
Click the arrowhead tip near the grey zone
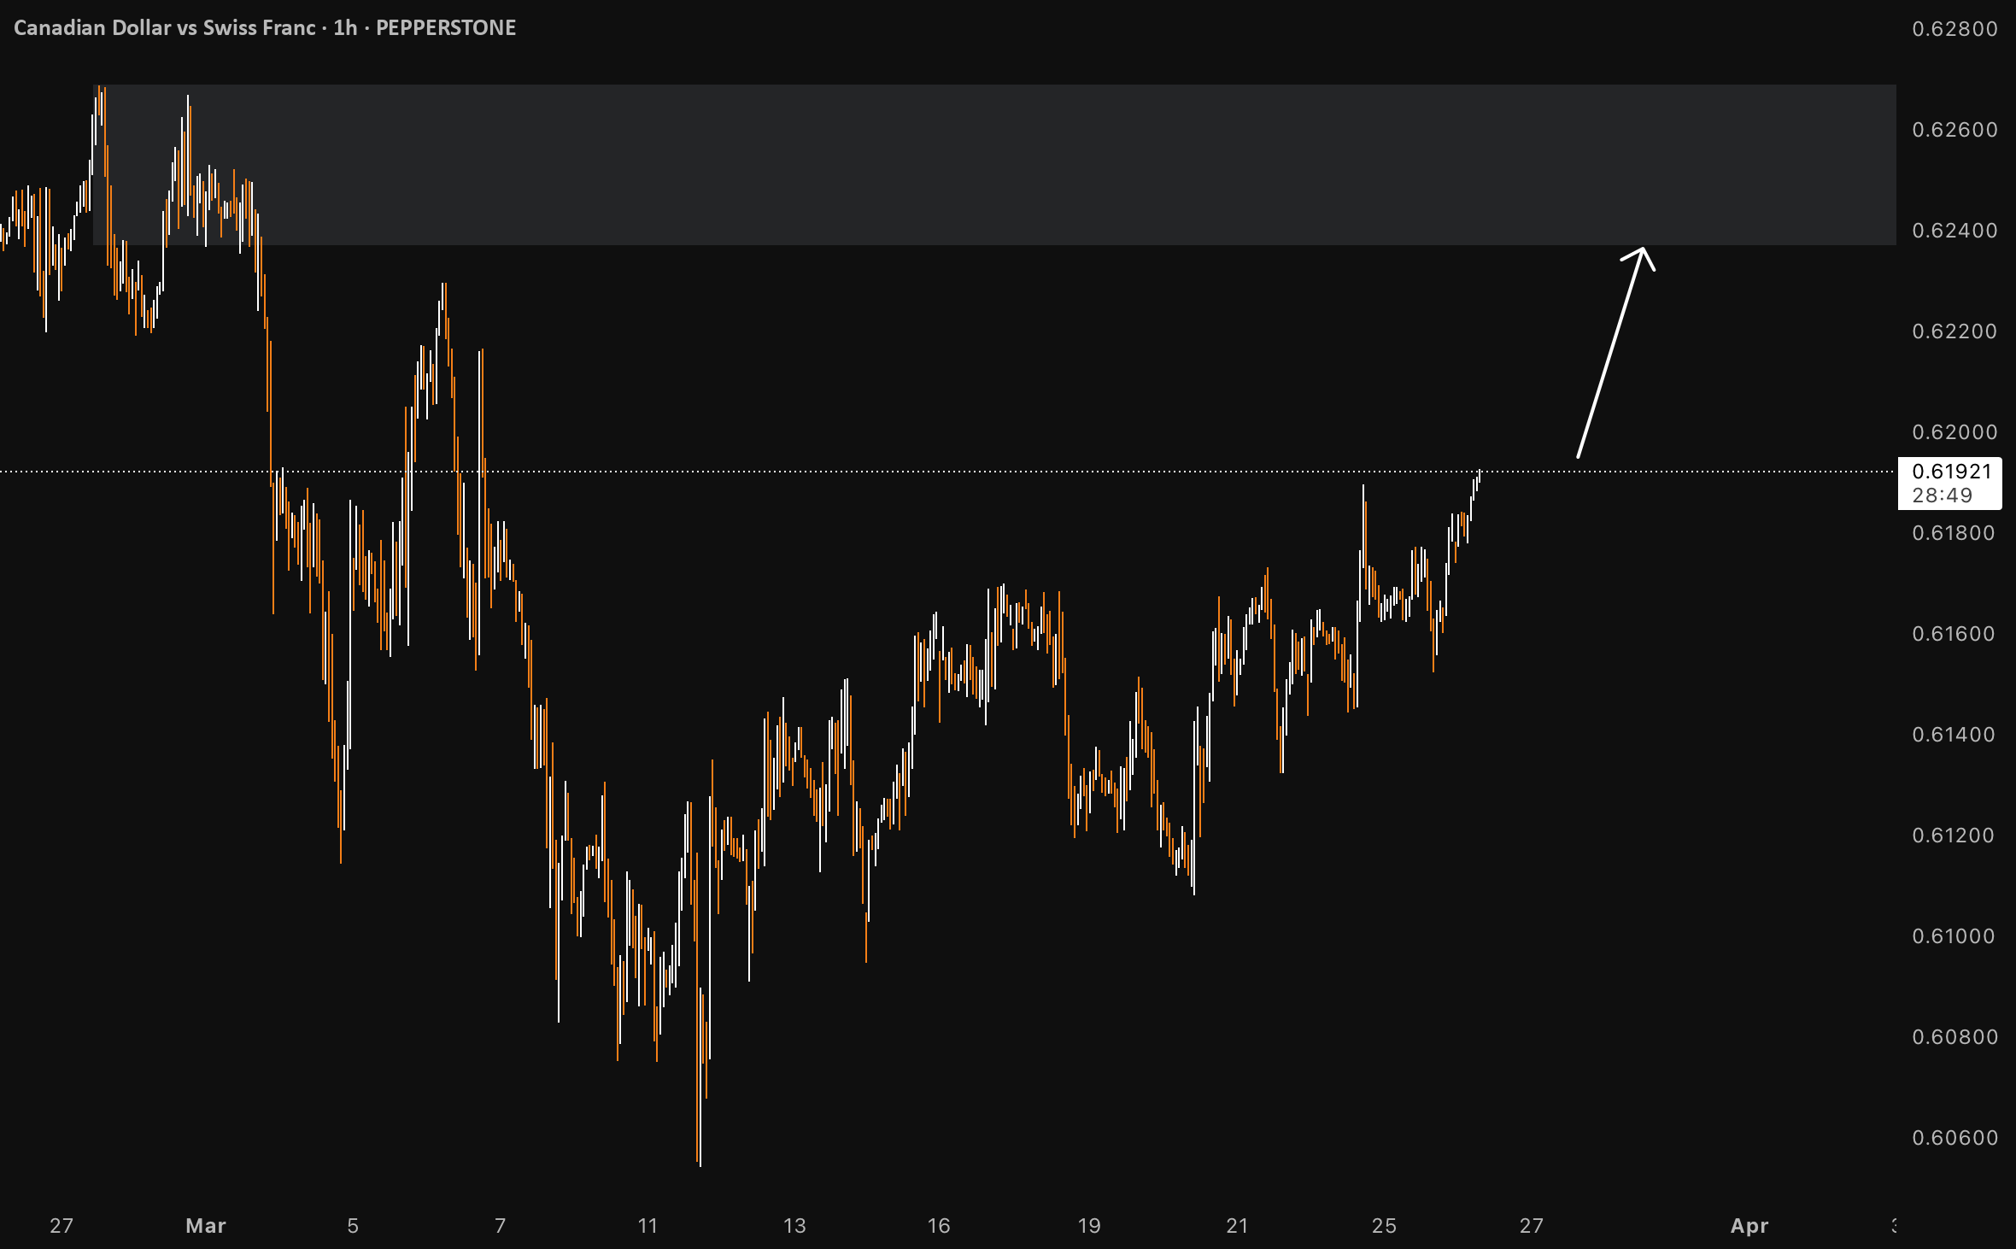coord(1643,249)
